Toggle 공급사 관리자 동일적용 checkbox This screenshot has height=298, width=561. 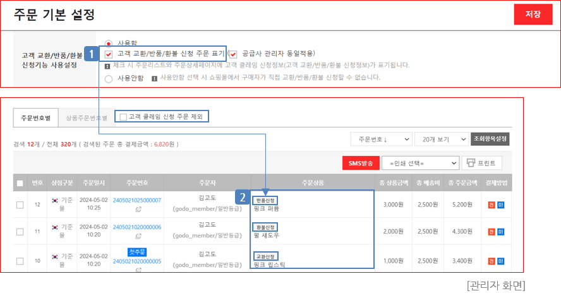pyautogui.click(x=233, y=54)
